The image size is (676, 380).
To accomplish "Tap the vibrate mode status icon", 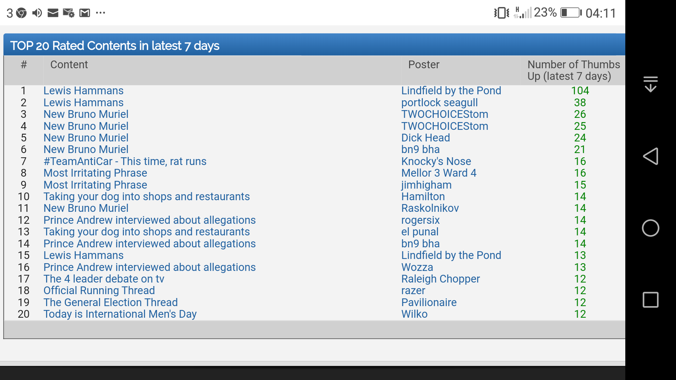I will 501,13.
